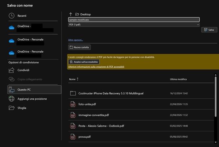Click folder icon of Coolmuster row
This screenshot has height=147, width=219.
73,93
